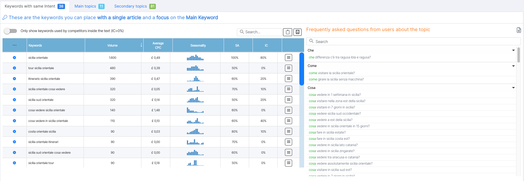Open the details icon for the 'sicilia sud orientale' row
This screenshot has height=181, width=524.
288,100
